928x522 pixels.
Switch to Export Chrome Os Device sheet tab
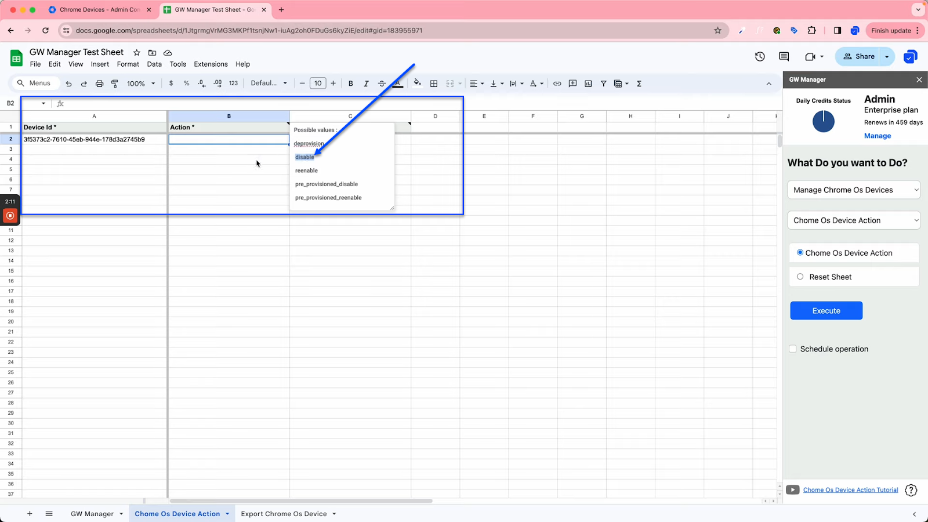point(288,514)
